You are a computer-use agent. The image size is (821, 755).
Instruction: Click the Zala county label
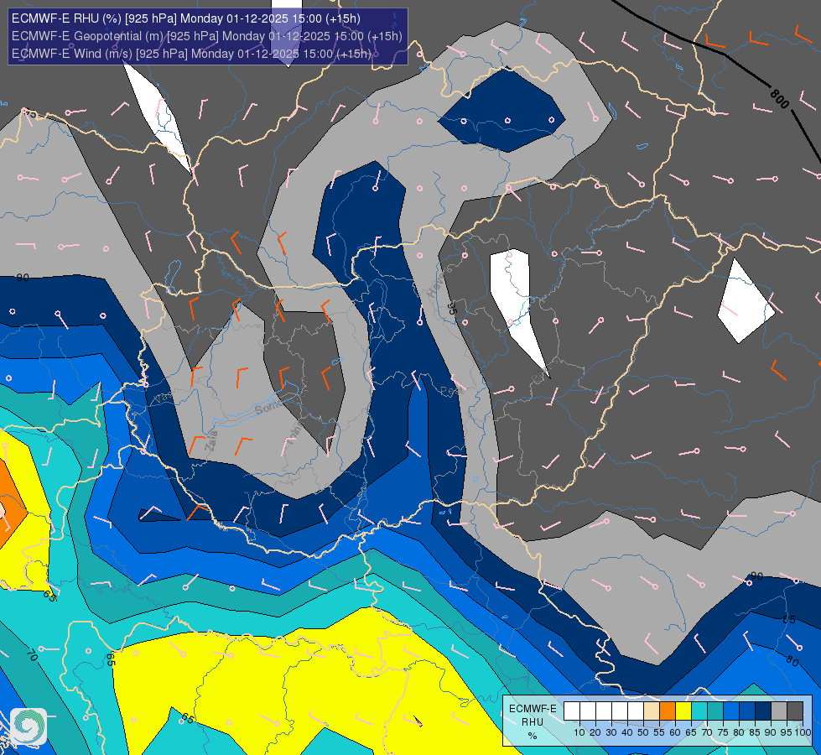211,440
